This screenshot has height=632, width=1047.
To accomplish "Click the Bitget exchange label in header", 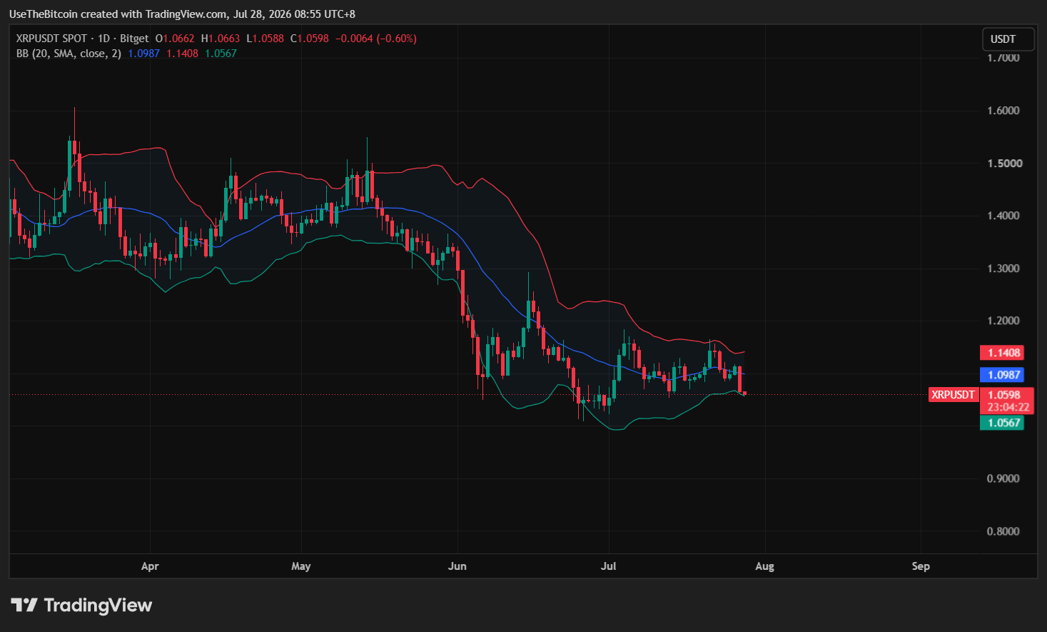I will 134,39.
